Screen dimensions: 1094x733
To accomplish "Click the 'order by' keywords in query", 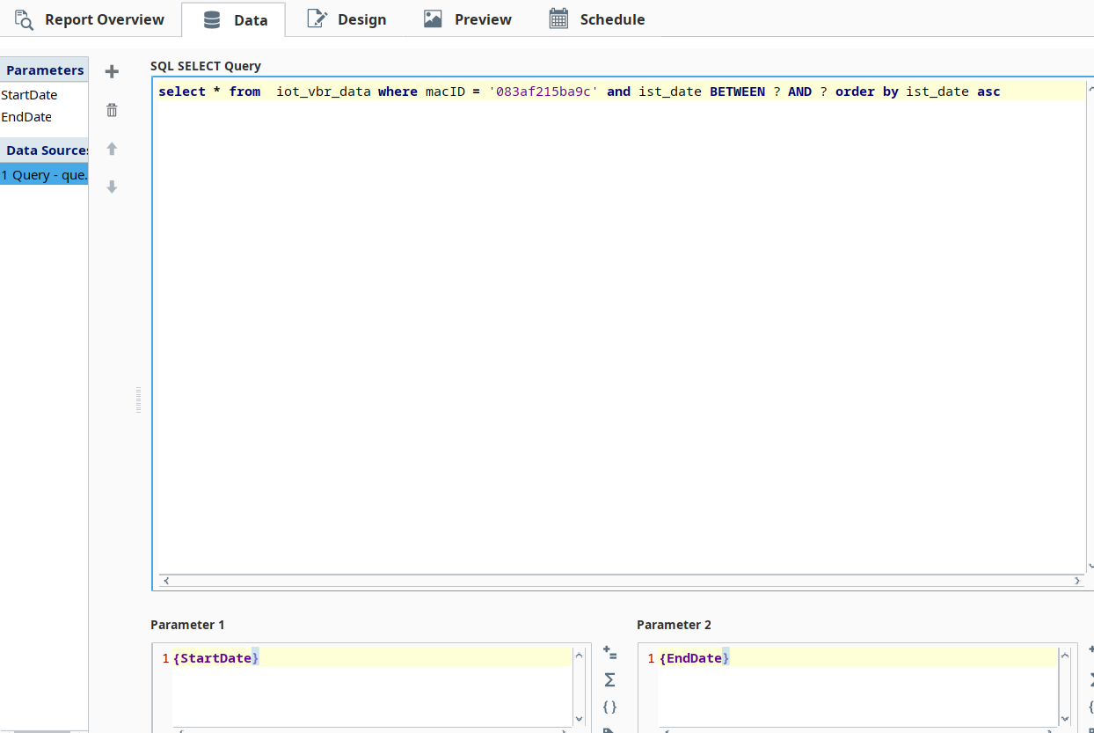I will [x=867, y=92].
